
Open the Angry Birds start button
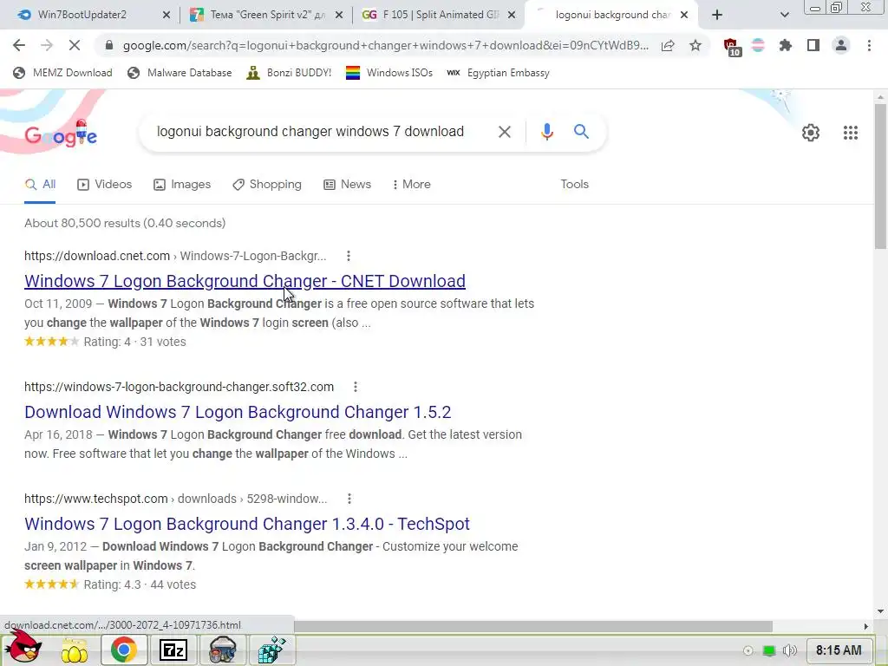point(25,649)
